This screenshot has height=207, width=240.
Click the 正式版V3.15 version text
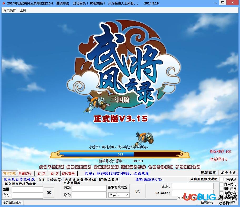(x=121, y=119)
